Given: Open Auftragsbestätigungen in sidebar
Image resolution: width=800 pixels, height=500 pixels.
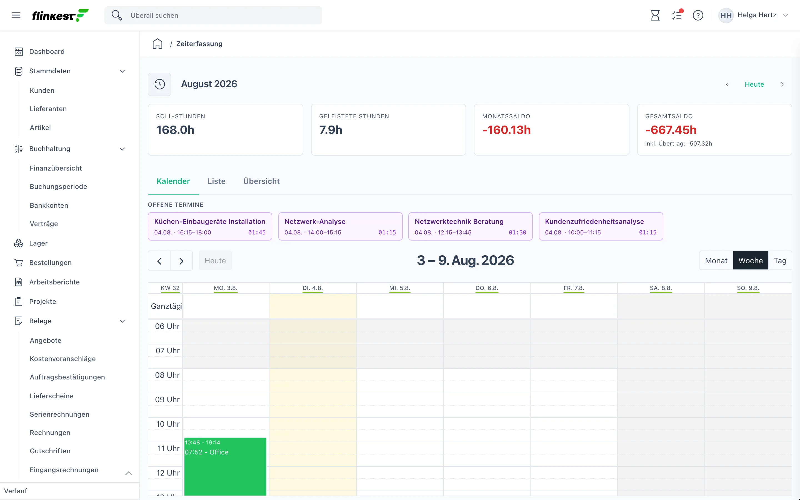Looking at the screenshot, I should [67, 377].
